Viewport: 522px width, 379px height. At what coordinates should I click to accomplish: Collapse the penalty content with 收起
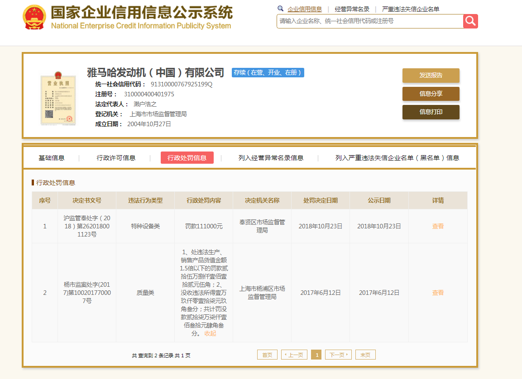coord(210,333)
